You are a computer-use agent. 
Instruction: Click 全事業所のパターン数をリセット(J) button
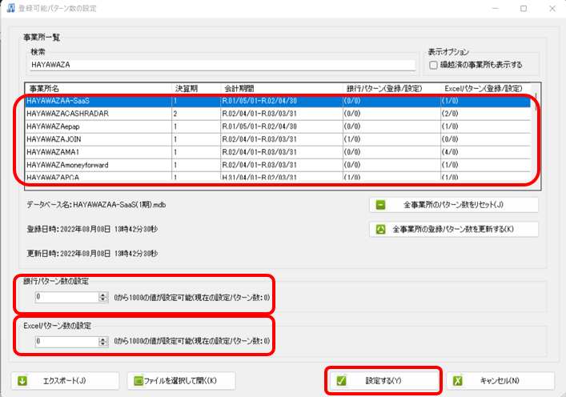(454, 205)
